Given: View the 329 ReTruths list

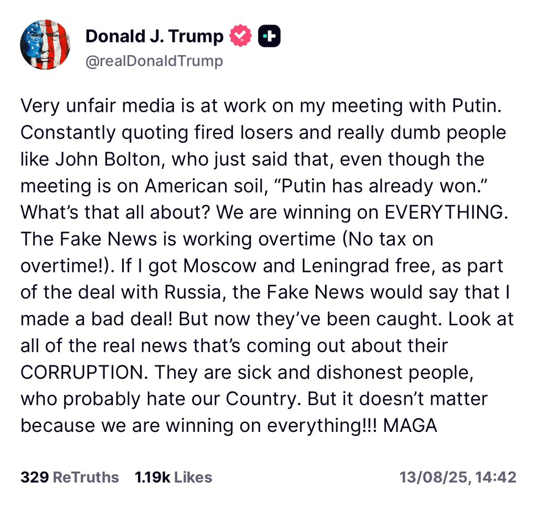Looking at the screenshot, I should (x=35, y=478).
